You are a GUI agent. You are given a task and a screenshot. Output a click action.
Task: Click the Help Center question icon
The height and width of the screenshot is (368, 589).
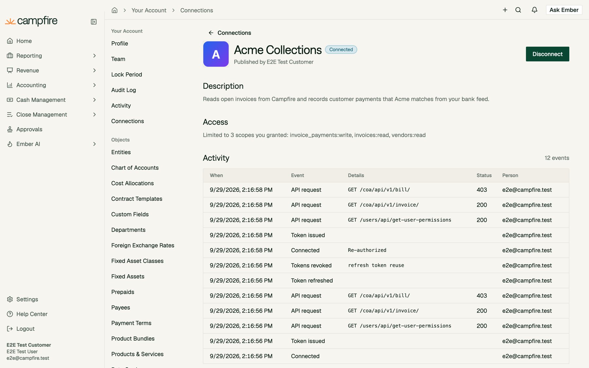point(10,314)
